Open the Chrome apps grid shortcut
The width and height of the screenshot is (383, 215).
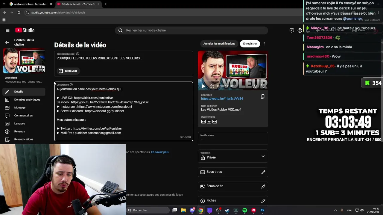pos(4,20)
